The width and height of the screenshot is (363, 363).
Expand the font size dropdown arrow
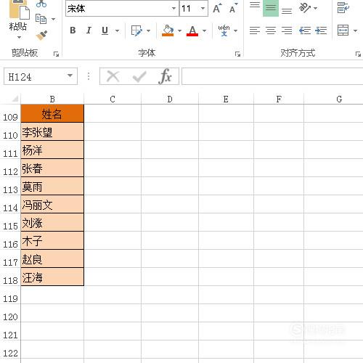point(203,9)
